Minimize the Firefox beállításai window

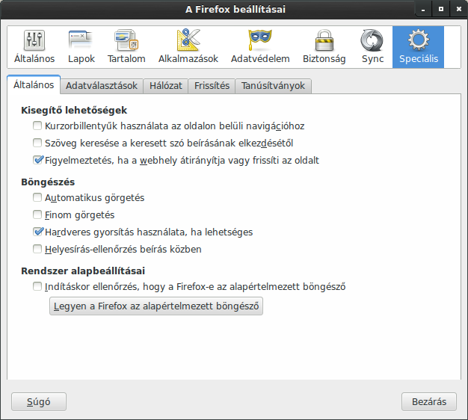pyautogui.click(x=423, y=10)
